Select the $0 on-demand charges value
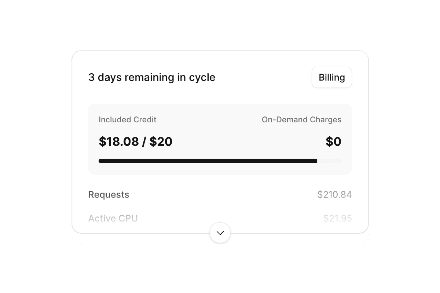440x293 pixels. (333, 142)
